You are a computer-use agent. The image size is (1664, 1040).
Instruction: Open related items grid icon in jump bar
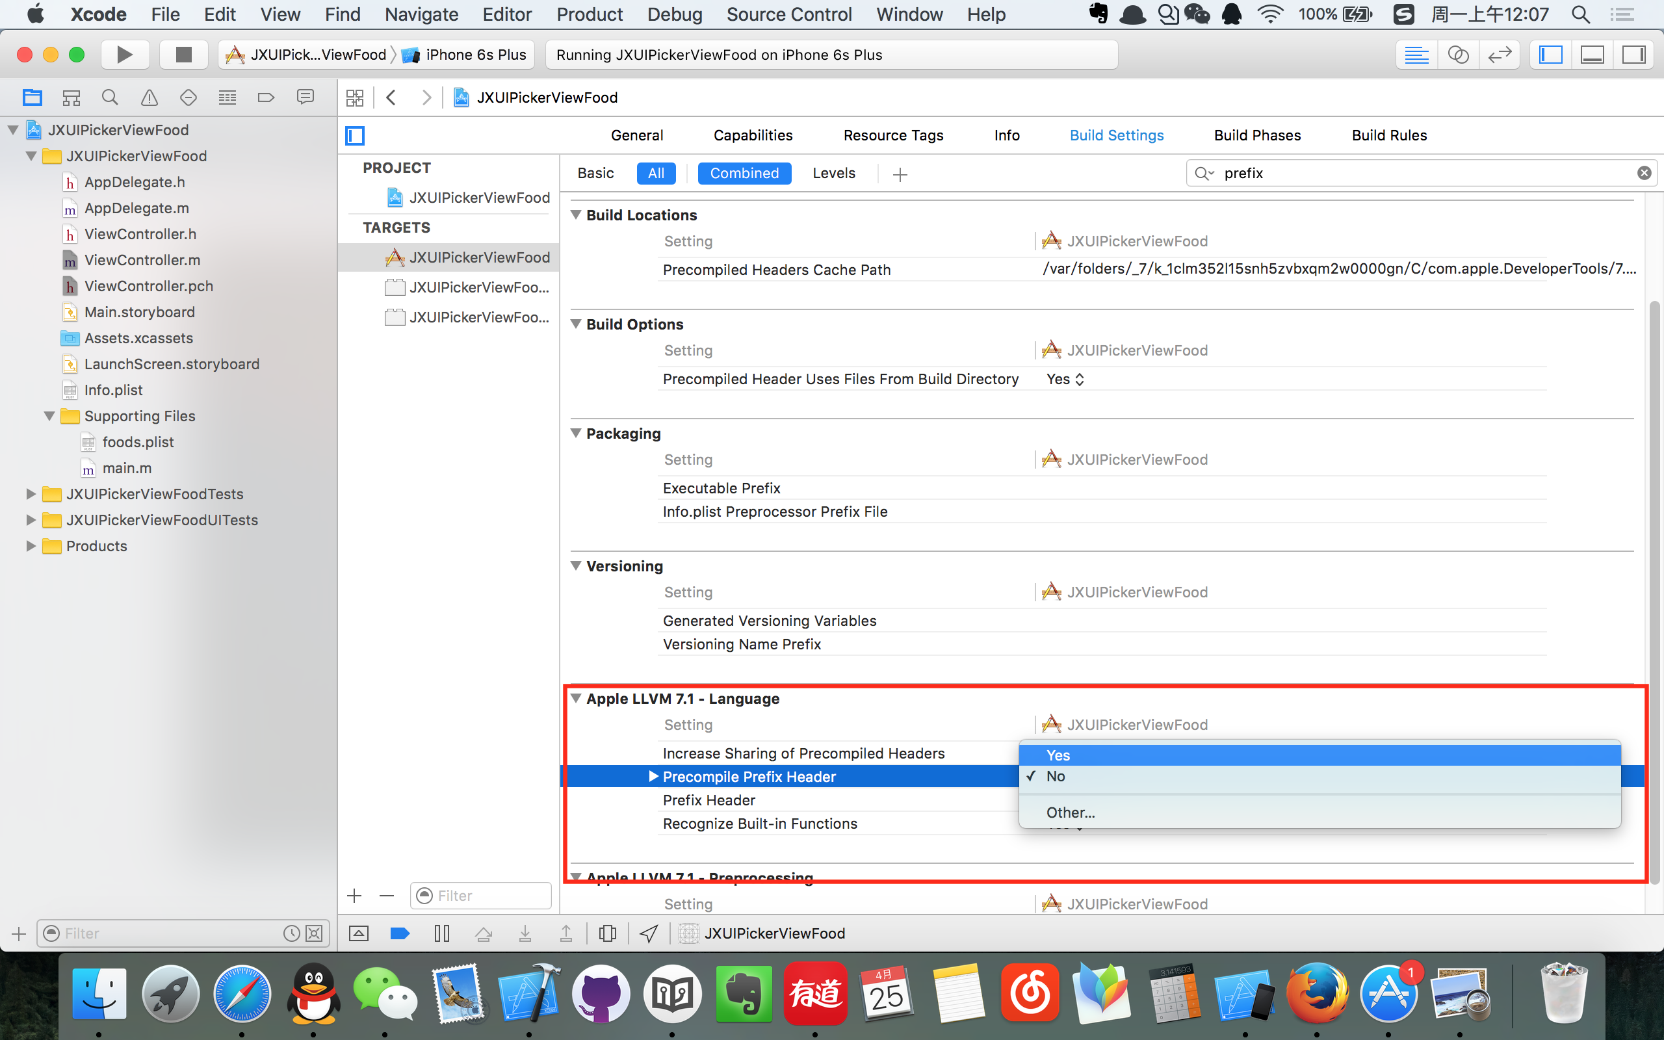pyautogui.click(x=355, y=97)
